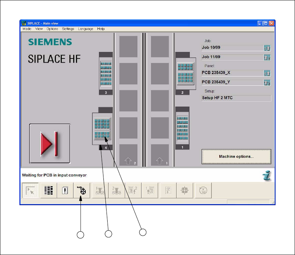Click the blue information 'i' icon
Screen dimensions: 295x255
[x=267, y=176]
